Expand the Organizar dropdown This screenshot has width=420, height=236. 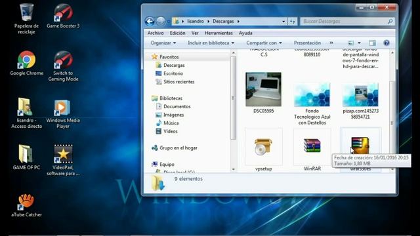coord(163,43)
